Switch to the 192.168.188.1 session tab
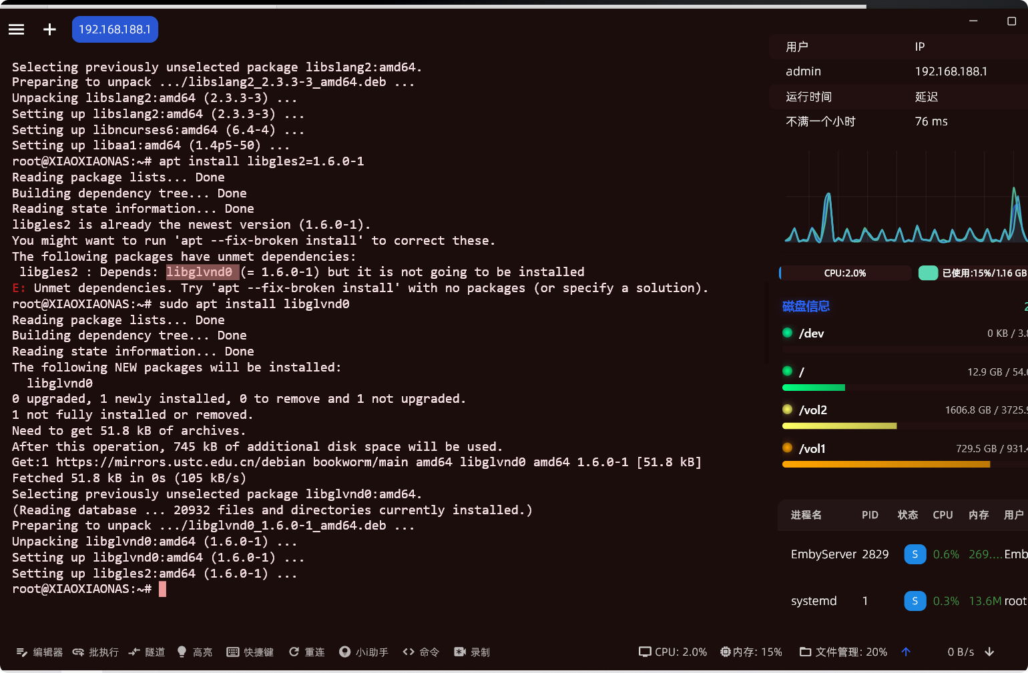This screenshot has width=1028, height=673. click(x=115, y=29)
